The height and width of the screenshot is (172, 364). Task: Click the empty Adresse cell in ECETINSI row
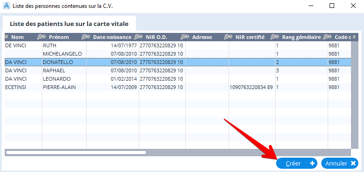(x=207, y=87)
